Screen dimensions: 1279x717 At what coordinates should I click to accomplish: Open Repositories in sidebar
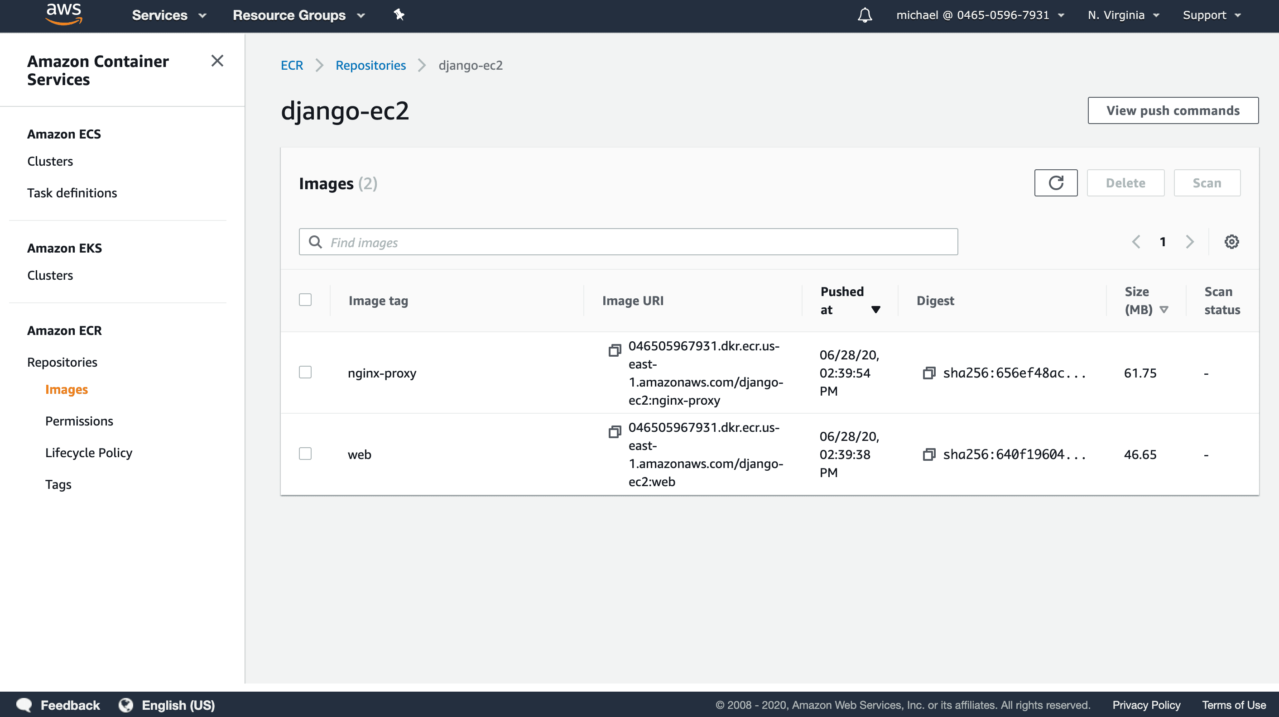(62, 362)
